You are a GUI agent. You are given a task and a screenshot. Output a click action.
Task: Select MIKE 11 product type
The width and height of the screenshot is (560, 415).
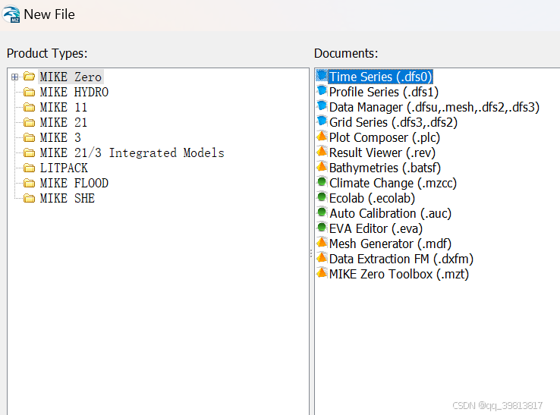pos(63,107)
